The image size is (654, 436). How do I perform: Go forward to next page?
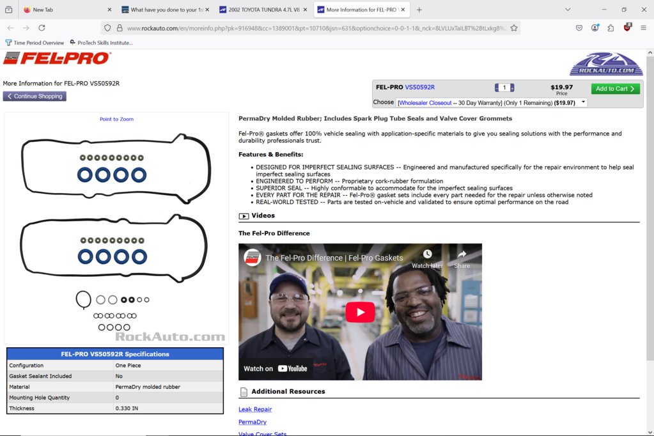point(26,28)
